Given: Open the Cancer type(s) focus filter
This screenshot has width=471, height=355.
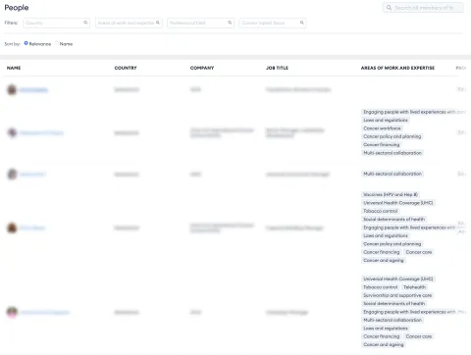Looking at the screenshot, I should (x=273, y=23).
